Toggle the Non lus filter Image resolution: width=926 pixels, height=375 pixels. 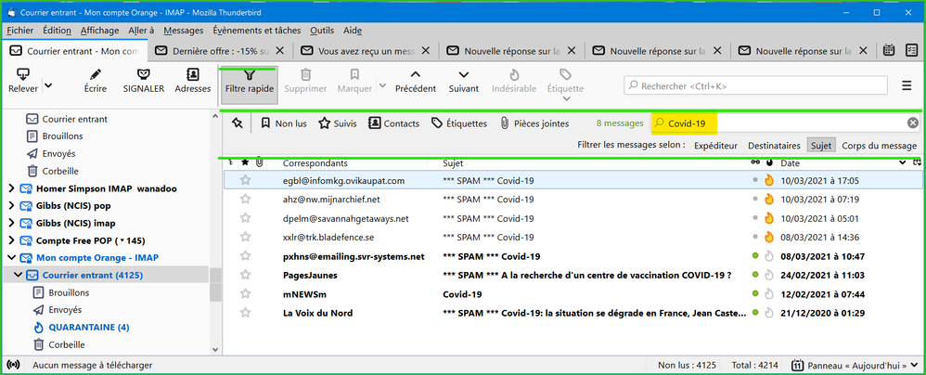[283, 123]
